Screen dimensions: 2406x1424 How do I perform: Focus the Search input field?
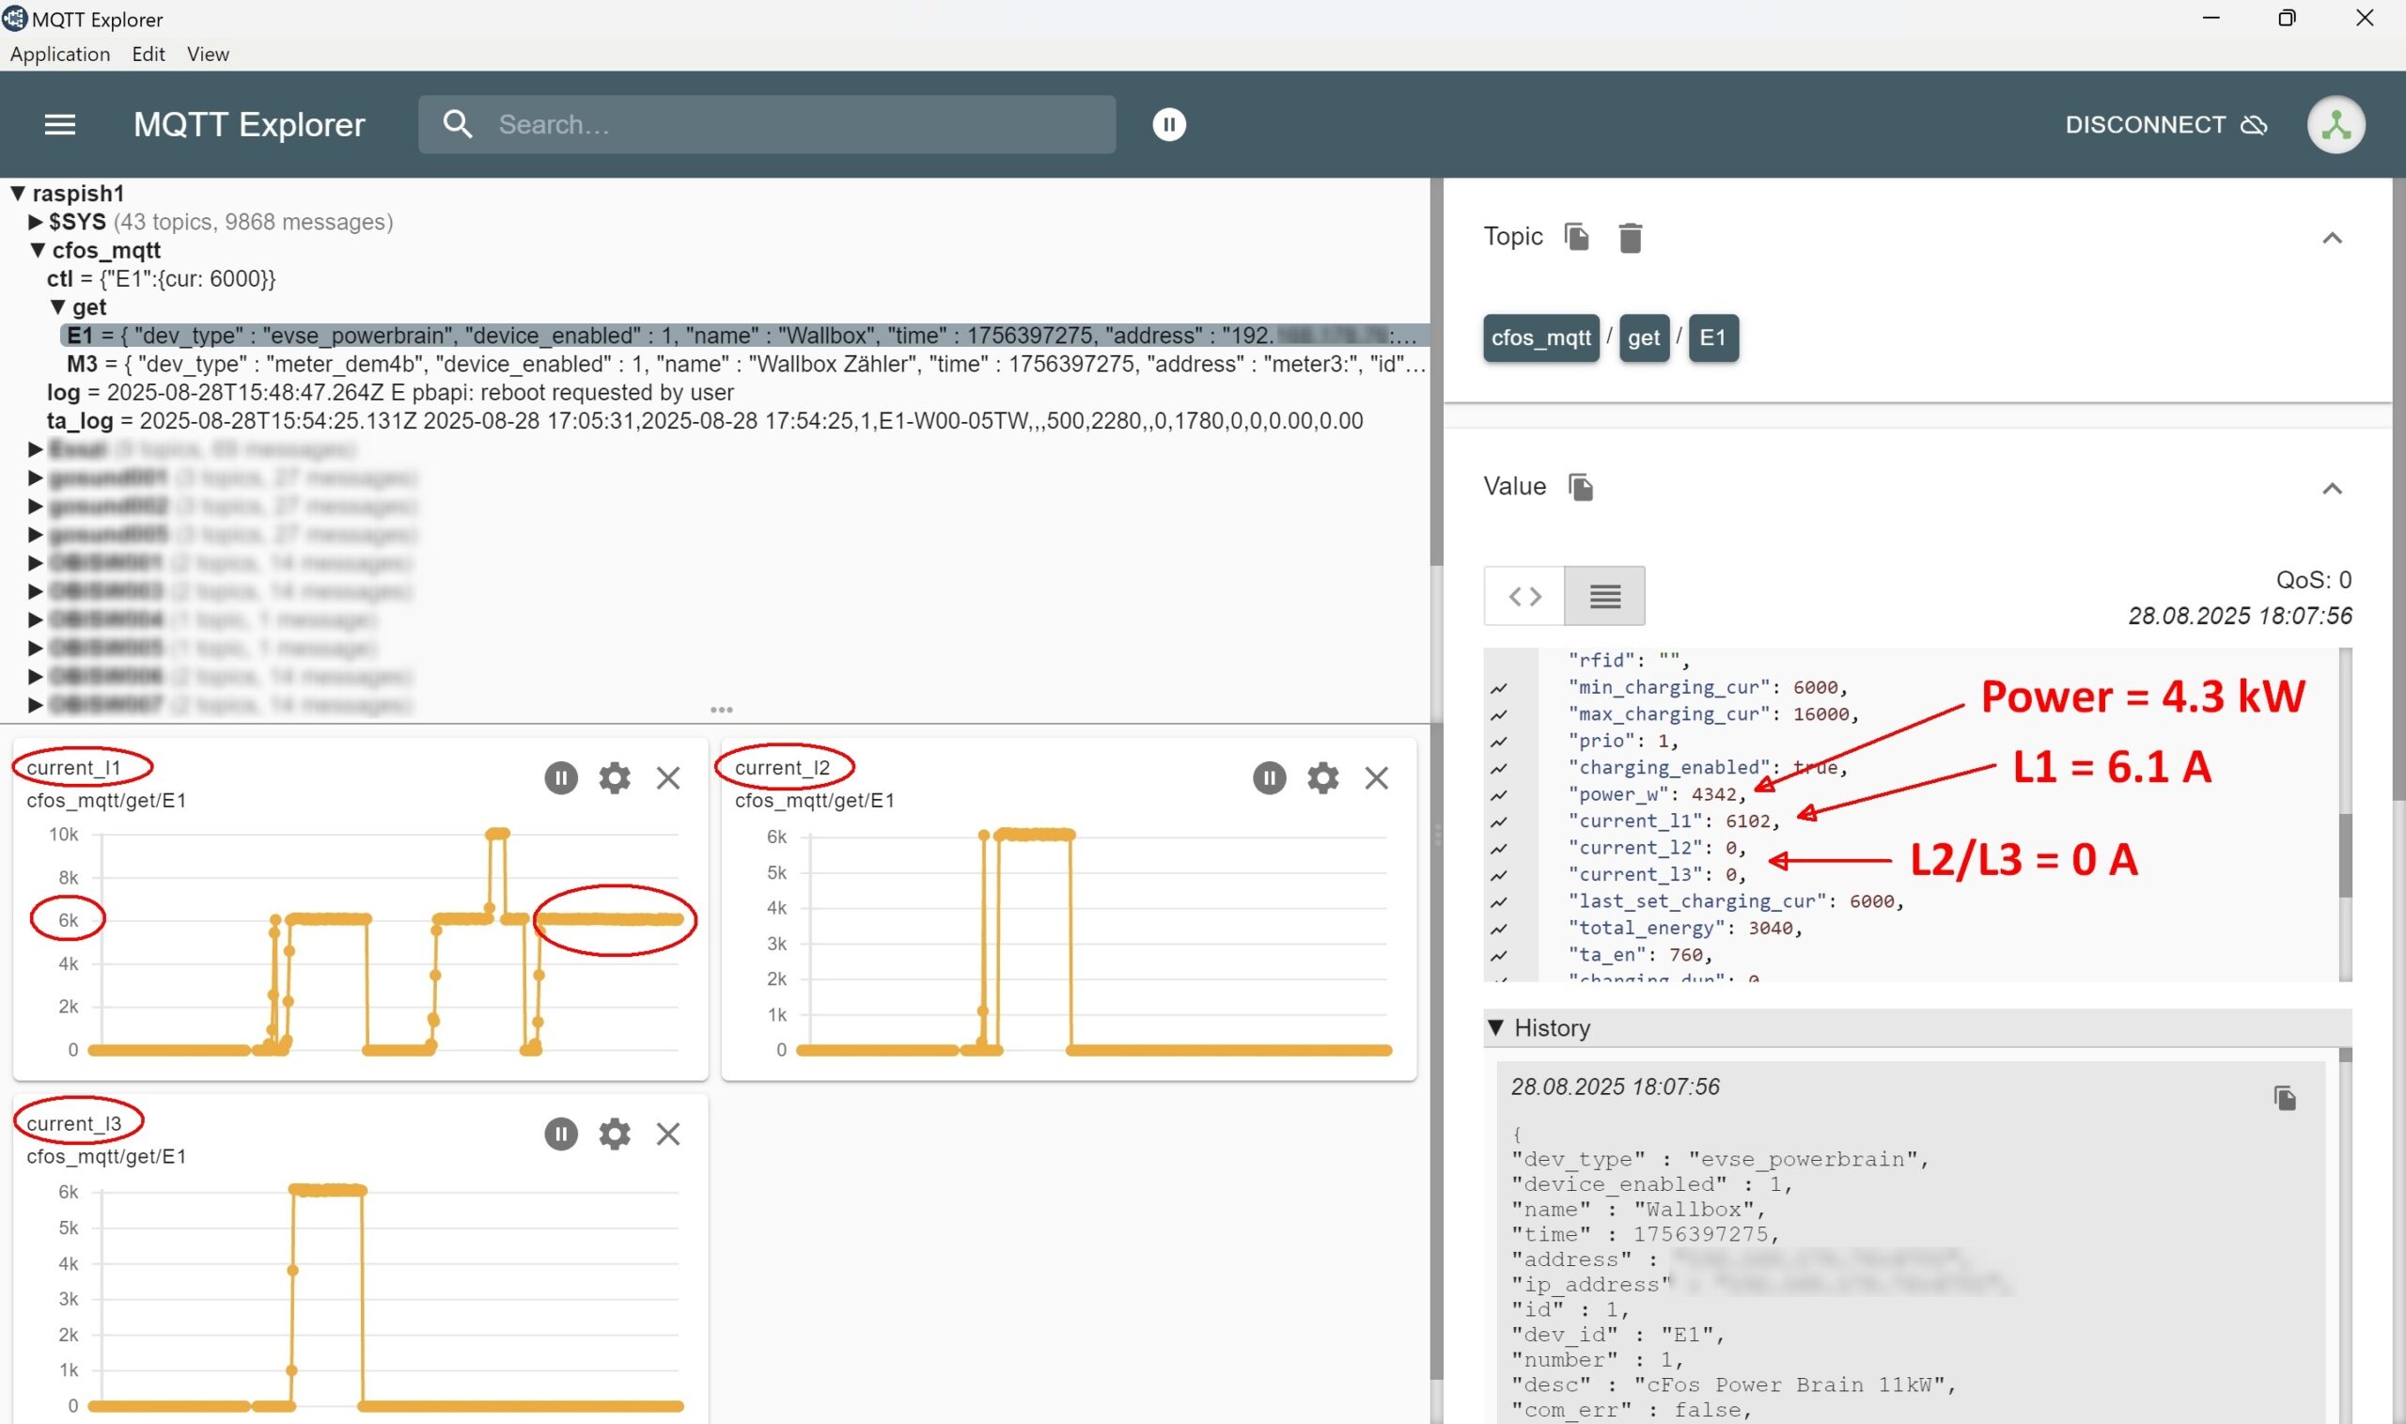click(796, 125)
